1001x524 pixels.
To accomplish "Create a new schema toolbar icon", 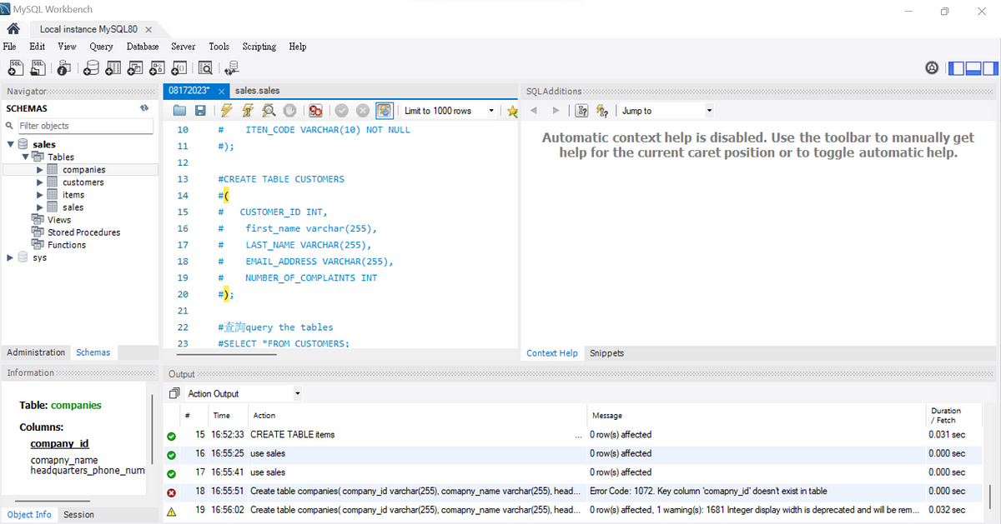I will (x=92, y=67).
